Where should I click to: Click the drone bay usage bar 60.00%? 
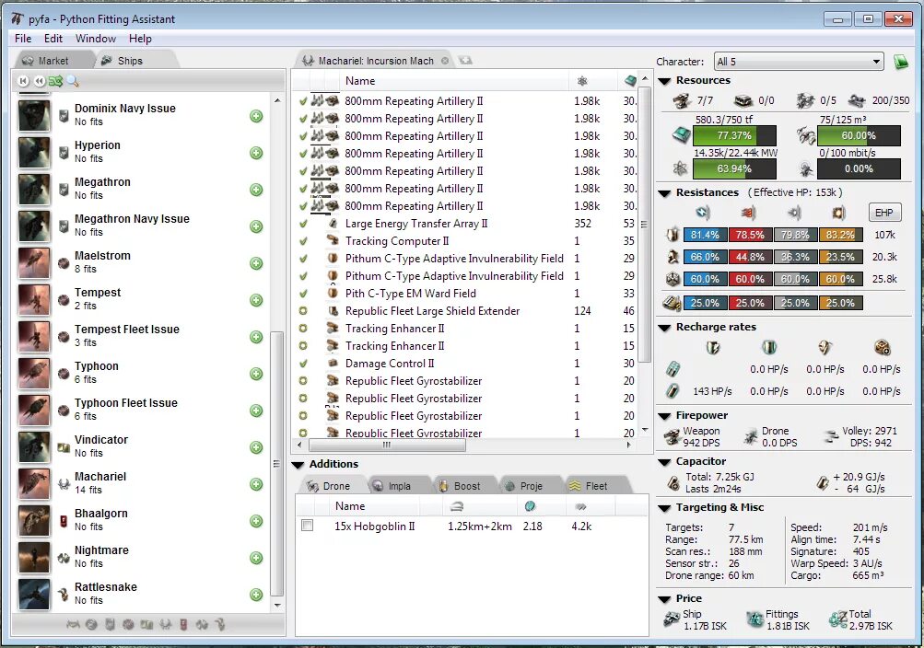click(859, 135)
